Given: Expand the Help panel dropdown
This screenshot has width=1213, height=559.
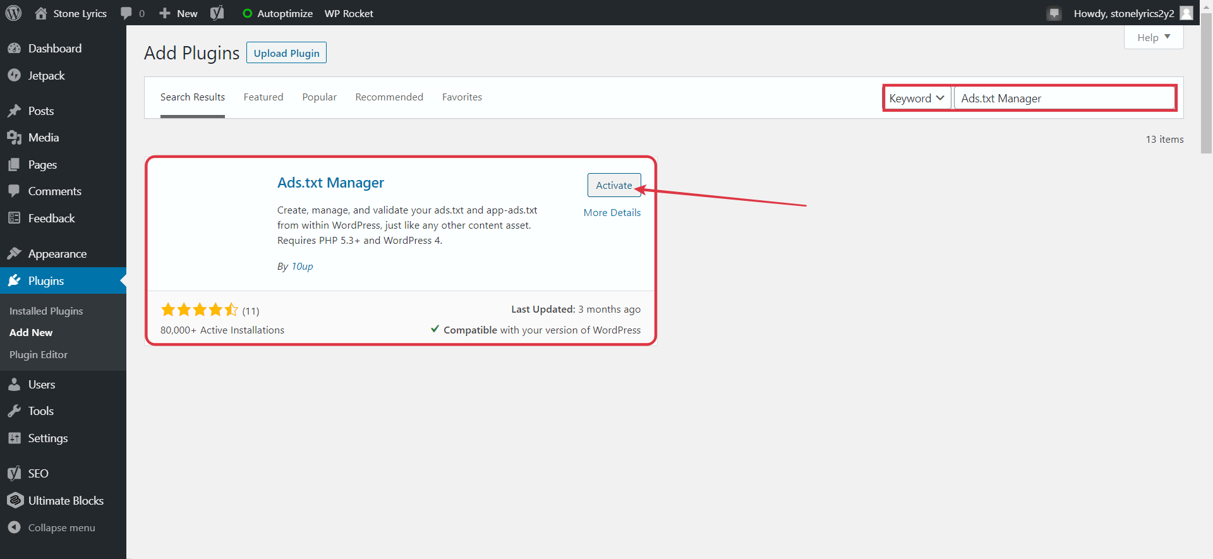Looking at the screenshot, I should (x=1154, y=37).
